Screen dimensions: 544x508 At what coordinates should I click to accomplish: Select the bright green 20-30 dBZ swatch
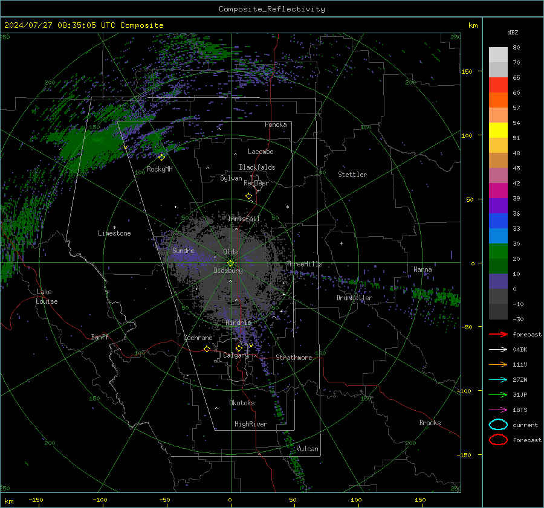498,251
